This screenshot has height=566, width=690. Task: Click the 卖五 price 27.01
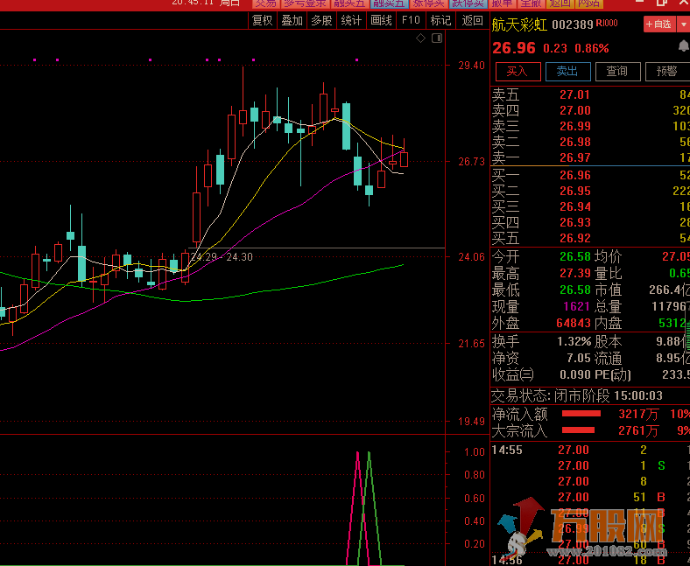point(574,94)
